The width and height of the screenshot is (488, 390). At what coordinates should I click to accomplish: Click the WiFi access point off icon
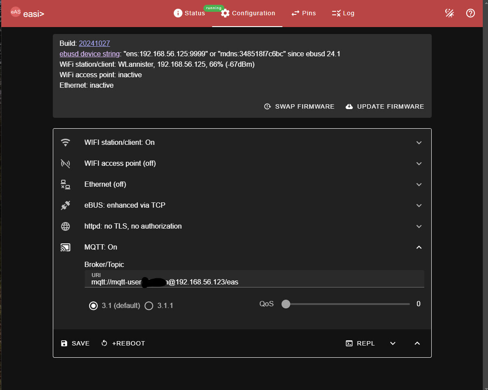coord(65,164)
